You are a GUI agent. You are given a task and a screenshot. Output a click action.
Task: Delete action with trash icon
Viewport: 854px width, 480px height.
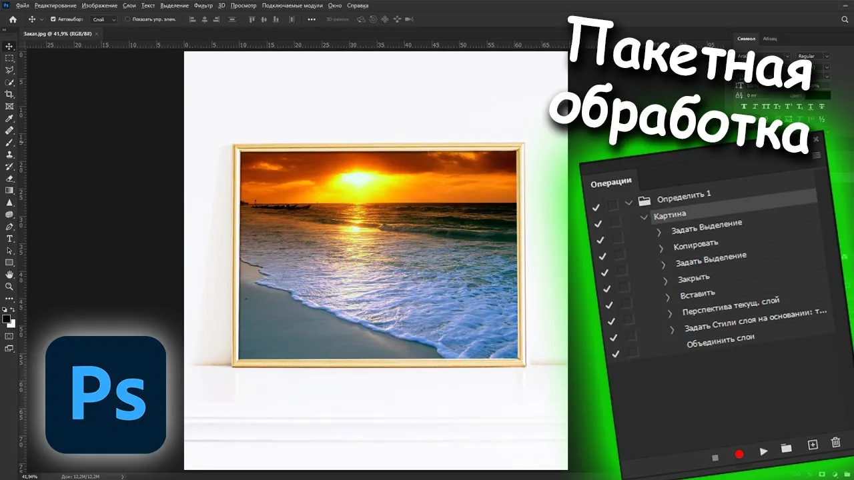pos(835,443)
